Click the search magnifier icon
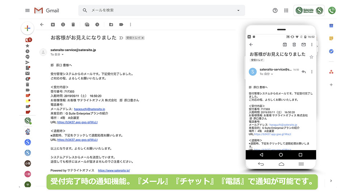 [85, 10]
